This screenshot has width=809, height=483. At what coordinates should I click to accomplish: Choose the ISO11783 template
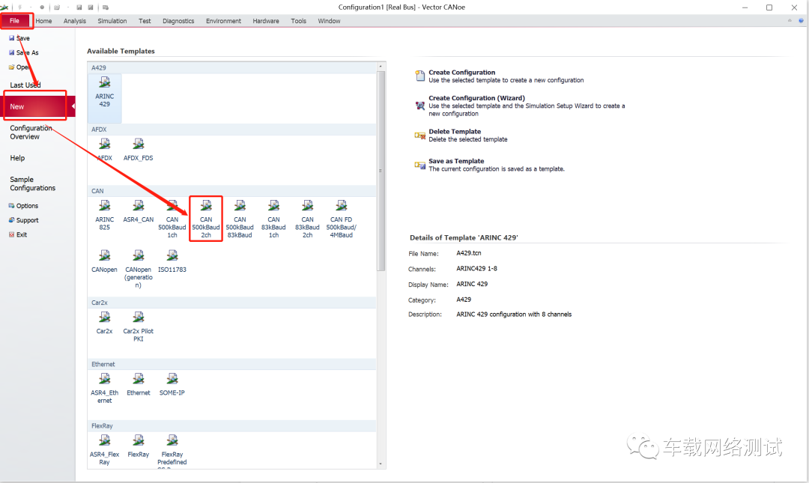click(172, 261)
